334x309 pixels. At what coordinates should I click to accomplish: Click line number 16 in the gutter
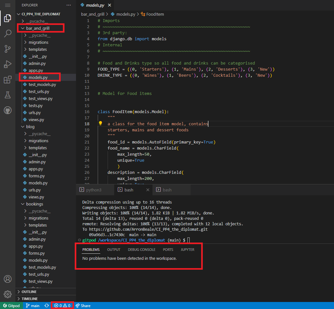click(87, 112)
